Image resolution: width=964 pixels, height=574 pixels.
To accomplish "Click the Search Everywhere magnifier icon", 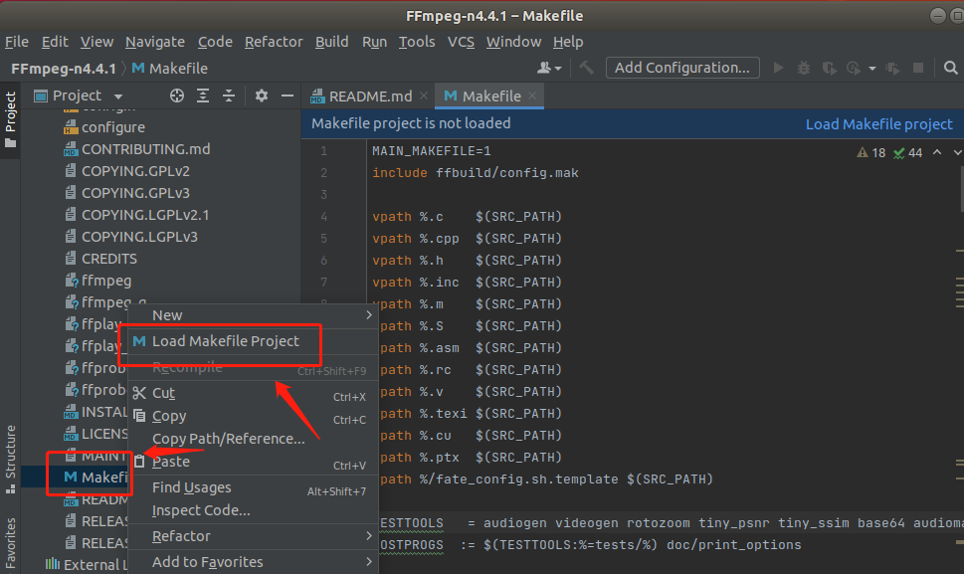I will click(950, 68).
